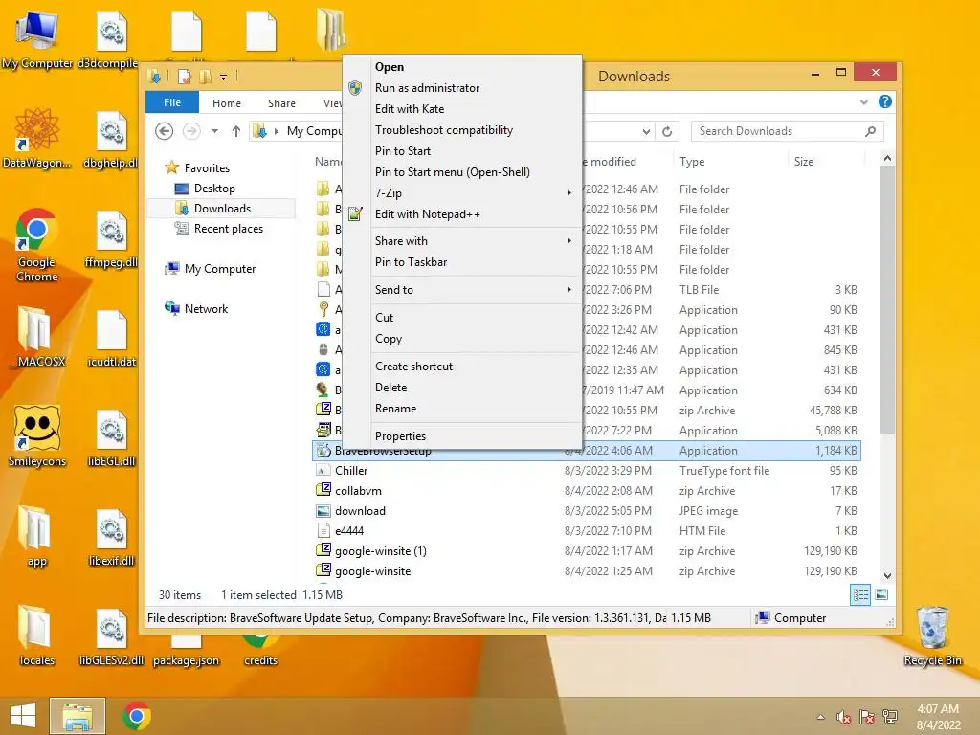Select ffmpeg.dll on the desktop
980x735 pixels.
click(111, 237)
